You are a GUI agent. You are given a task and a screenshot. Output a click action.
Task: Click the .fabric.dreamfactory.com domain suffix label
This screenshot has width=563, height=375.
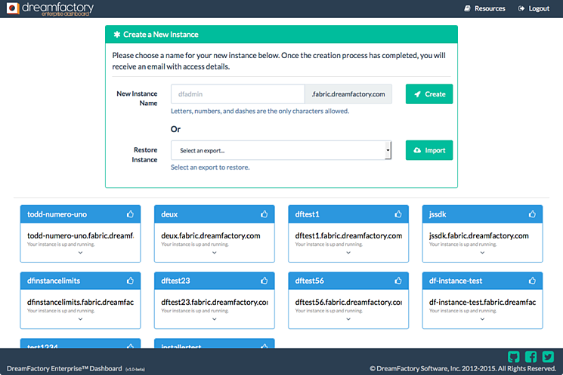point(348,94)
